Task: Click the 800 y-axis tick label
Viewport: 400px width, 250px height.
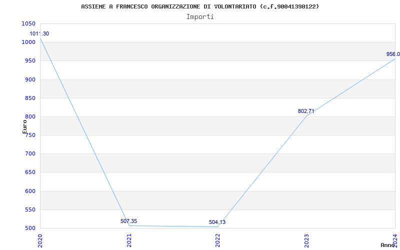Action: 30,117
